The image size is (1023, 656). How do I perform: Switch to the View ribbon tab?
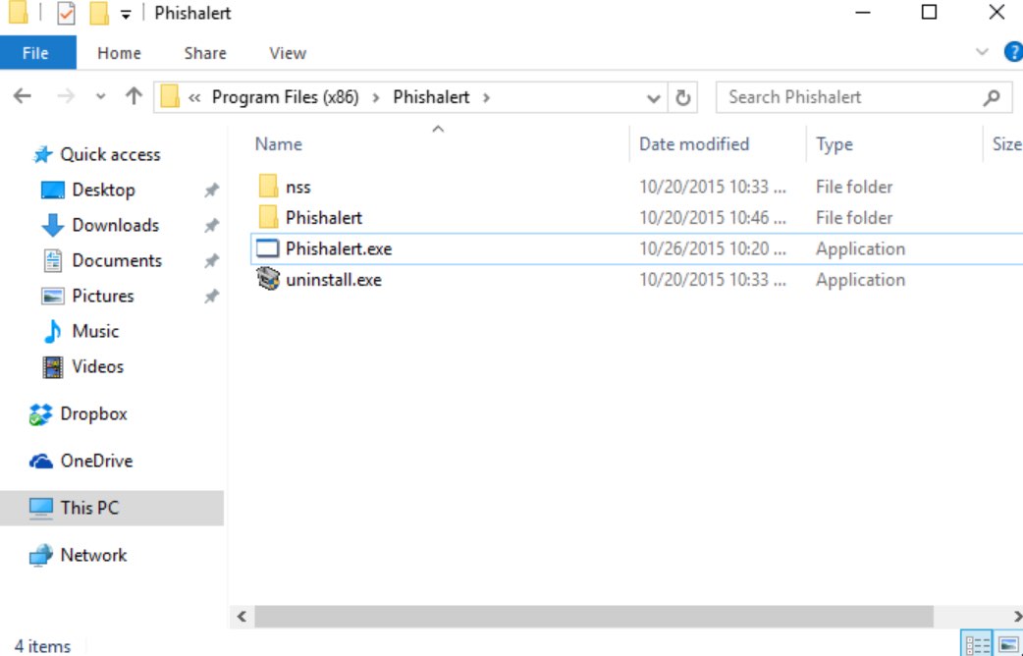pyautogui.click(x=287, y=53)
